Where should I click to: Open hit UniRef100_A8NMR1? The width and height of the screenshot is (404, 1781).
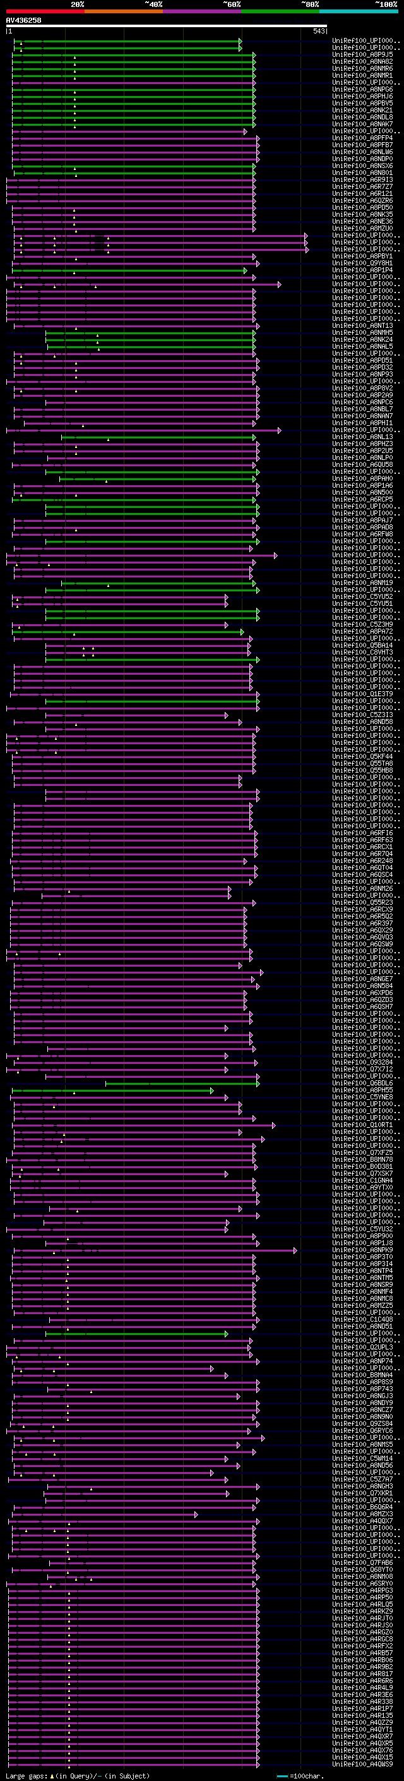362,75
